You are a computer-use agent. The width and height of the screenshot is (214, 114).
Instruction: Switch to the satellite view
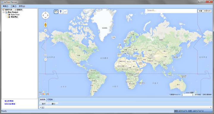(207, 11)
